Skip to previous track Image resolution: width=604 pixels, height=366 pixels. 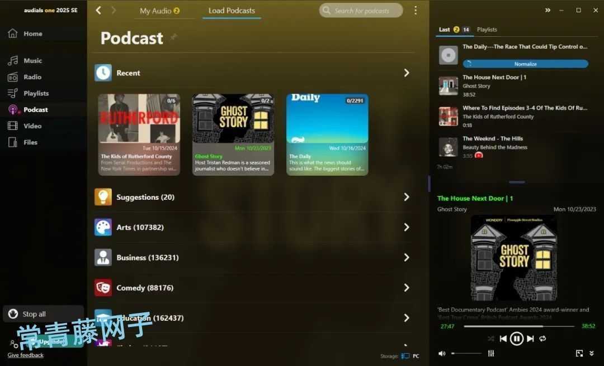pyautogui.click(x=503, y=339)
